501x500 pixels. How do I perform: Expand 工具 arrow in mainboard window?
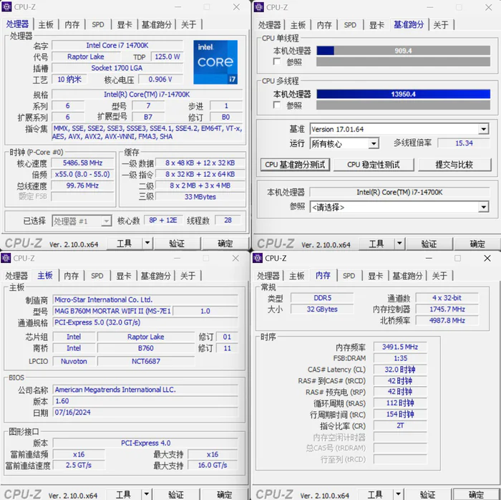coord(146,494)
